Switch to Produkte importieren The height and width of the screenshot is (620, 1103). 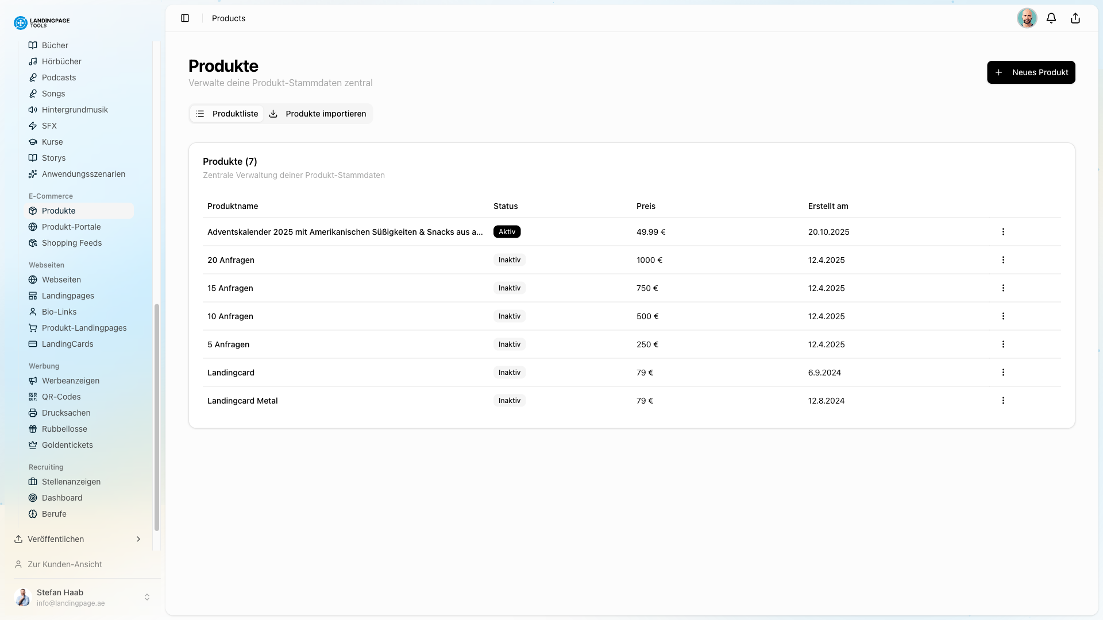click(x=318, y=113)
